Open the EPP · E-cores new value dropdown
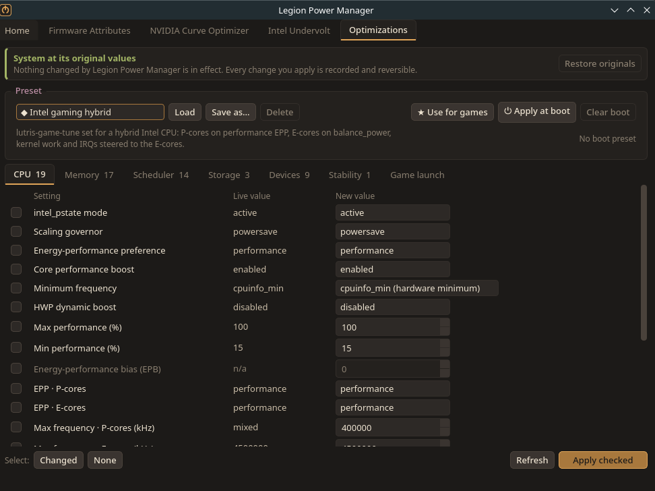Screen dimensions: 655x491 pos(393,407)
